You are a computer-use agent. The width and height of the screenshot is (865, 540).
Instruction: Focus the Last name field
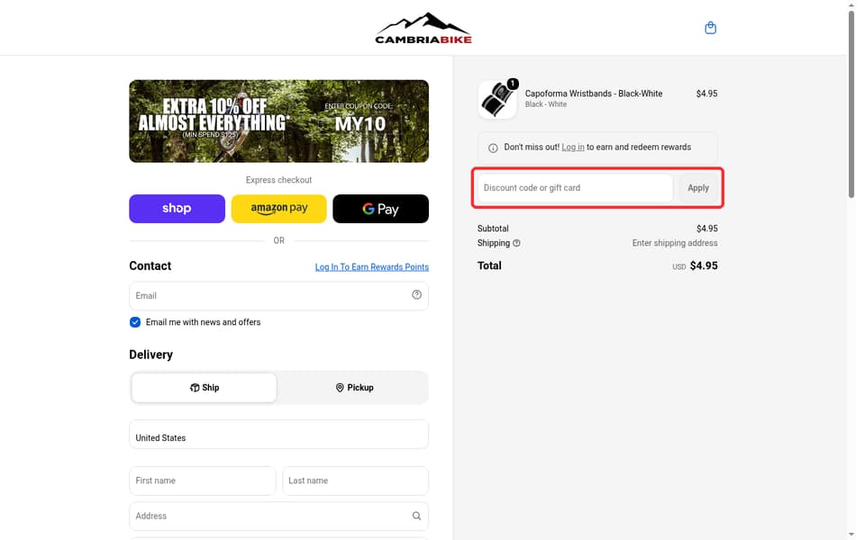[x=355, y=481]
